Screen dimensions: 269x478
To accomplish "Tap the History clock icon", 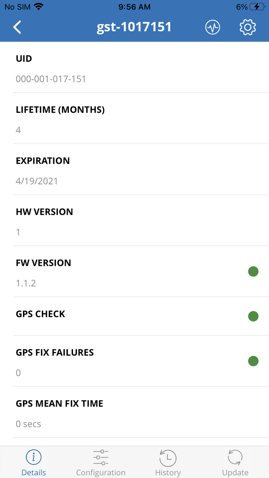I will pyautogui.click(x=168, y=457).
